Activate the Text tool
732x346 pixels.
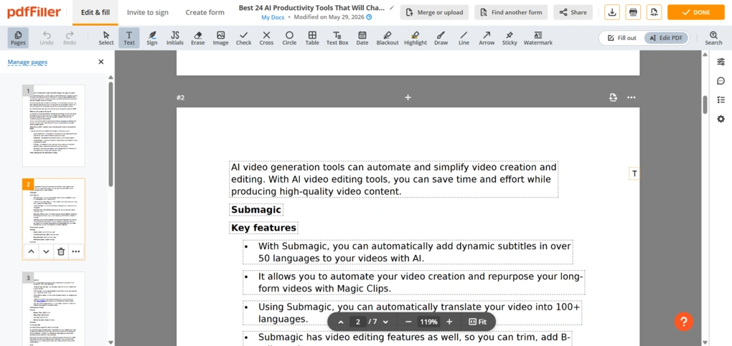pyautogui.click(x=129, y=38)
